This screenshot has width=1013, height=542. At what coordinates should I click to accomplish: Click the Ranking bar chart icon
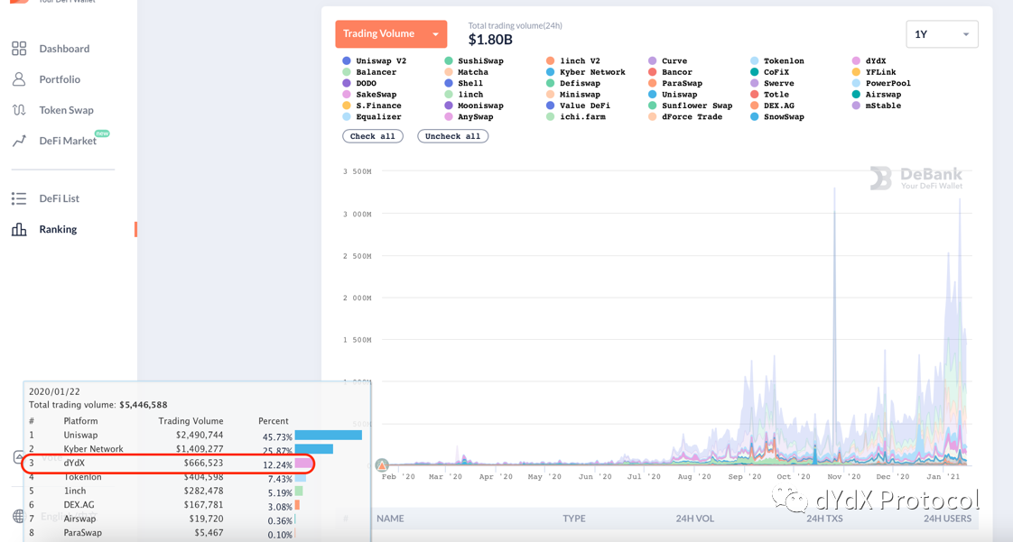coord(19,229)
